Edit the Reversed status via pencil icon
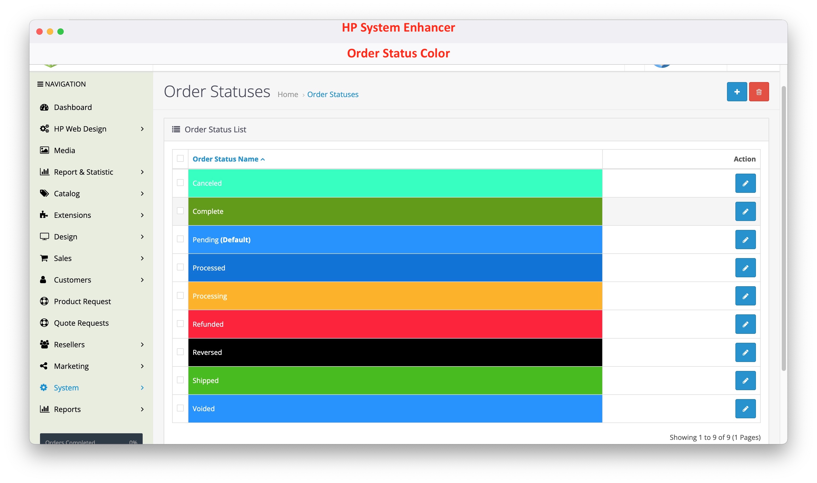 (745, 352)
